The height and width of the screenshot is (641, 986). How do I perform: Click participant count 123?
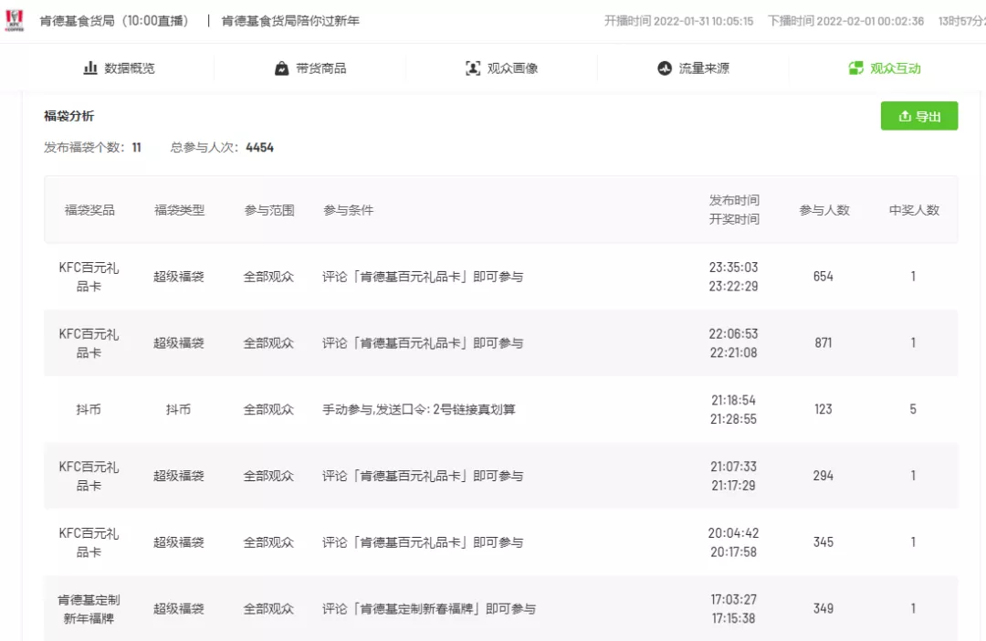[823, 409]
